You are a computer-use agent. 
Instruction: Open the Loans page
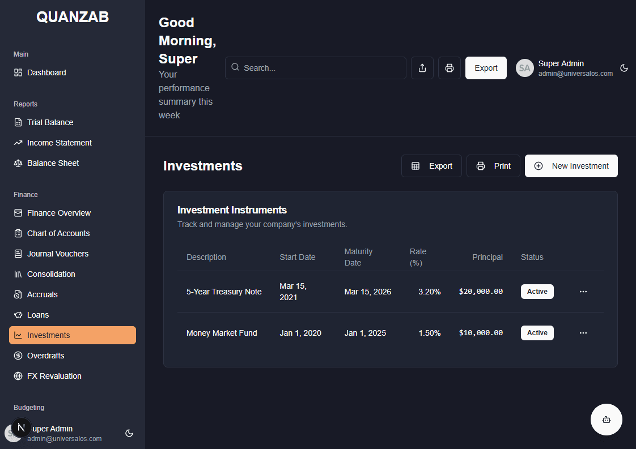[x=73, y=315]
